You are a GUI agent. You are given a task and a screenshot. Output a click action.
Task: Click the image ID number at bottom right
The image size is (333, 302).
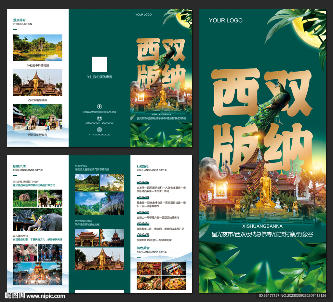pyautogui.click(x=293, y=296)
